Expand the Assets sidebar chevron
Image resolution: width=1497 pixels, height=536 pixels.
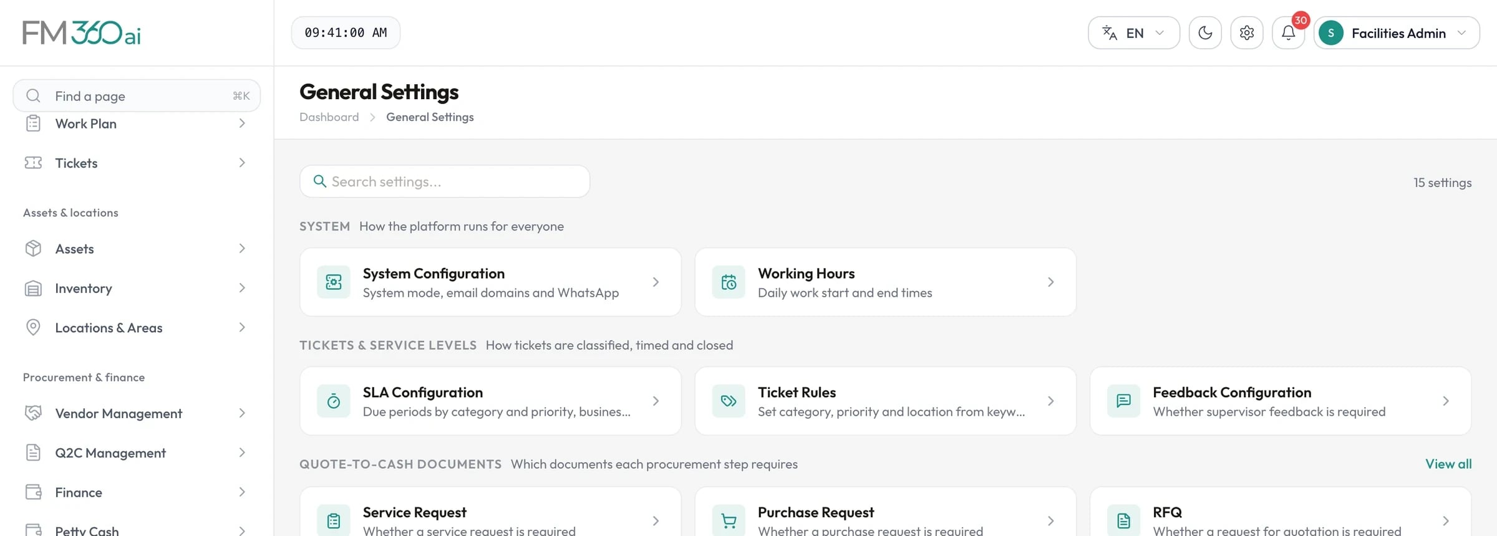click(242, 249)
